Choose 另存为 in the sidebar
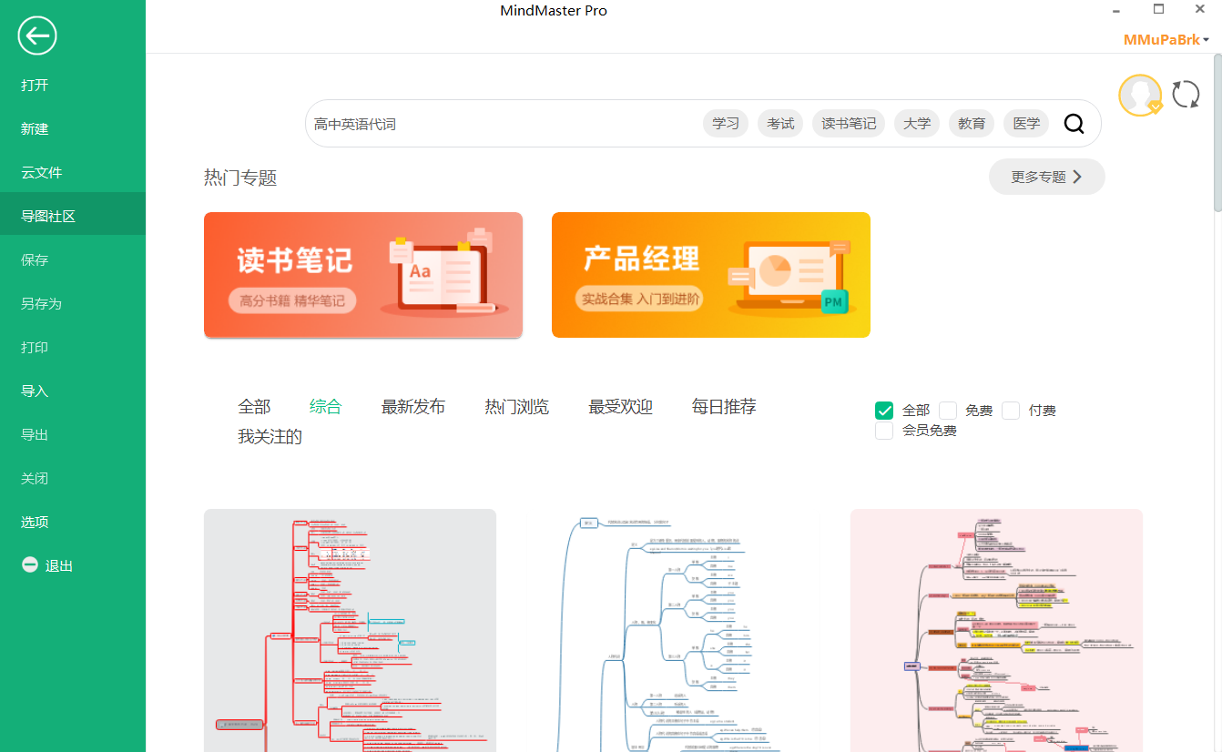This screenshot has height=752, width=1222. pyautogui.click(x=73, y=304)
